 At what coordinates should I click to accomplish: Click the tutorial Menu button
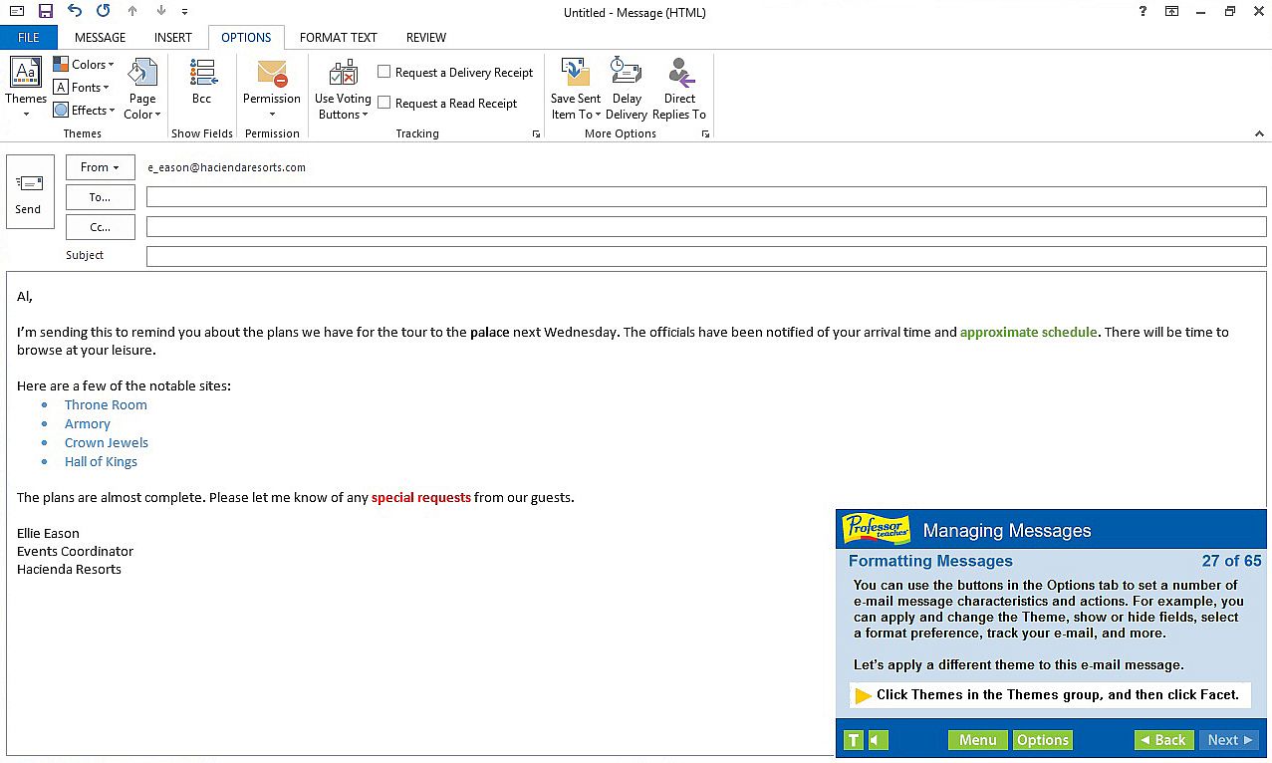(x=977, y=740)
